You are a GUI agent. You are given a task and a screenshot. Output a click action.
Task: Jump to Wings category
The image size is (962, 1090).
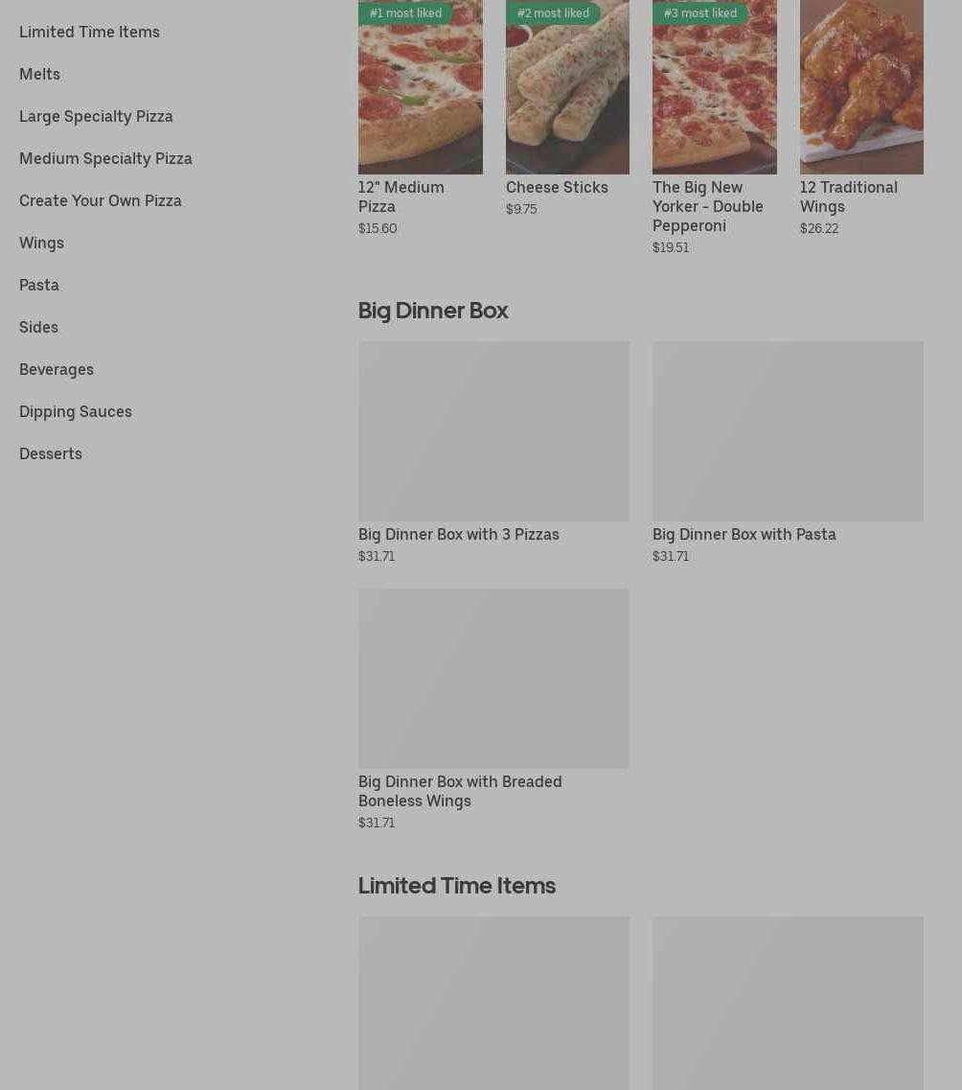tap(41, 243)
